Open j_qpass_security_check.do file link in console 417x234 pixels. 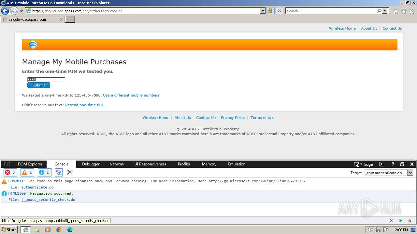pos(48,200)
